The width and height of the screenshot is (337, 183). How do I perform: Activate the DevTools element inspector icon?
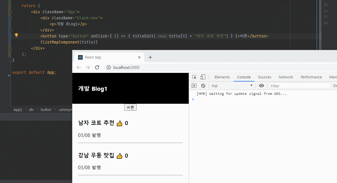tap(194, 77)
